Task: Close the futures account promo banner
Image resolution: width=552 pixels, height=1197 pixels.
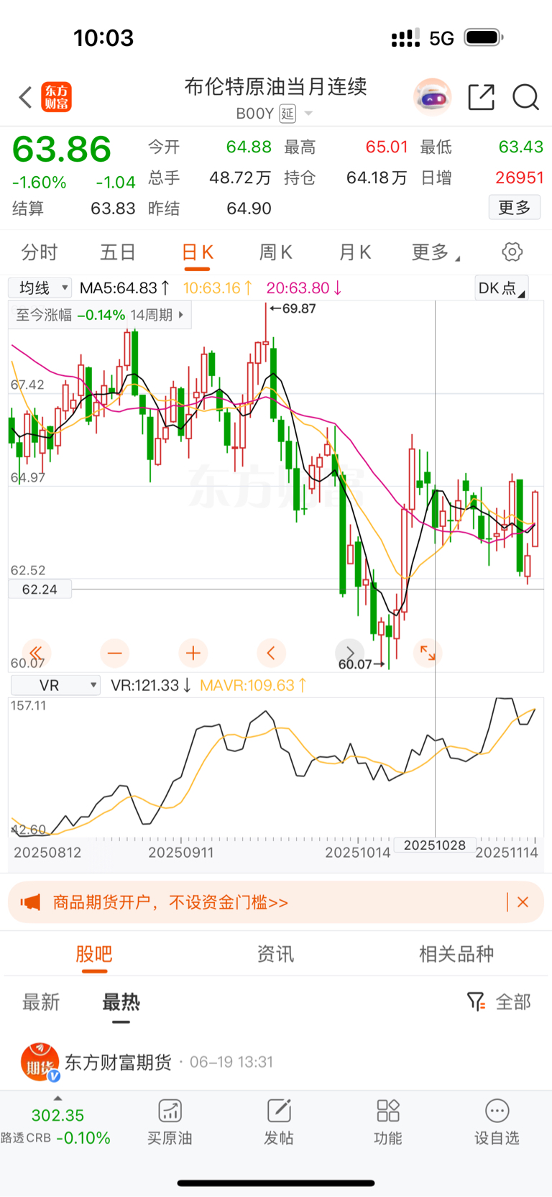Action: pos(523,902)
